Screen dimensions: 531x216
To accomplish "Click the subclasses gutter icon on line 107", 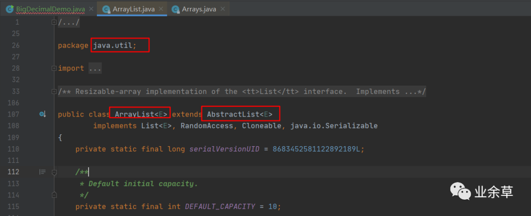I will tap(42, 114).
